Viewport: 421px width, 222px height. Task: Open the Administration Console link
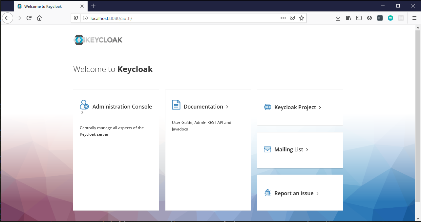(122, 107)
